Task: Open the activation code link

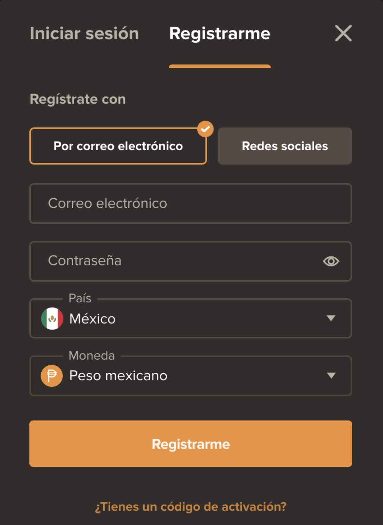Action: pos(191,506)
